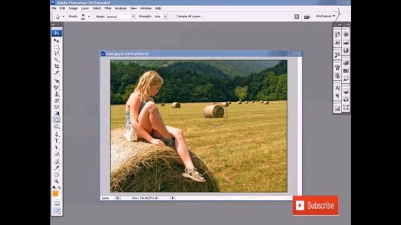Select the Eraser tool
Image resolution: width=401 pixels, height=225 pixels.
pos(56,107)
